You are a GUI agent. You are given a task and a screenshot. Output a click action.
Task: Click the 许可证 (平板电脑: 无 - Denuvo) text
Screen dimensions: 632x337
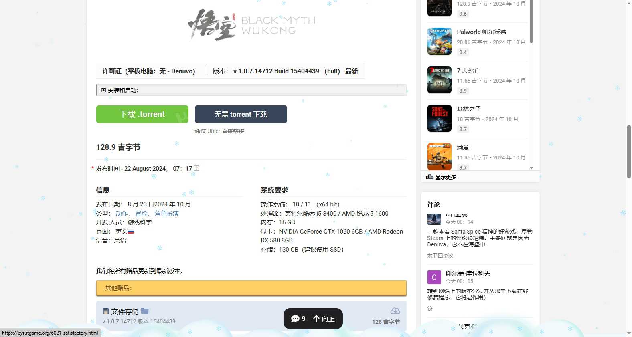click(149, 71)
